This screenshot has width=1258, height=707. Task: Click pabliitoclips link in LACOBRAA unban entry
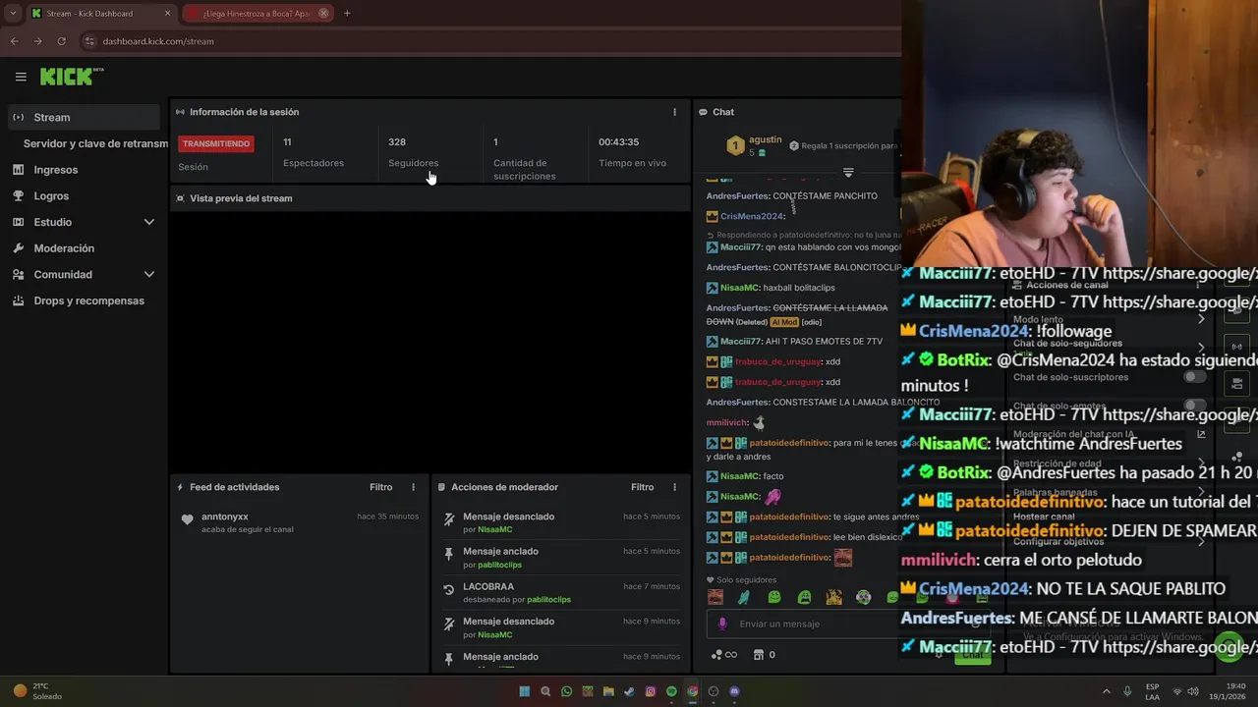pyautogui.click(x=548, y=600)
